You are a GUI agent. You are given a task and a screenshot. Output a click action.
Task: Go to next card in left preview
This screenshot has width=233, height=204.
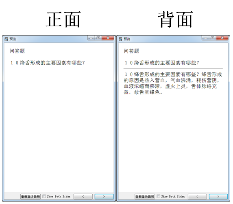tap(104, 197)
